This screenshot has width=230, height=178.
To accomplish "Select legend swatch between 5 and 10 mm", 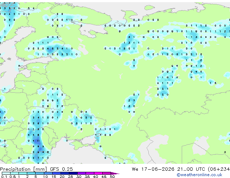I will [40, 173].
